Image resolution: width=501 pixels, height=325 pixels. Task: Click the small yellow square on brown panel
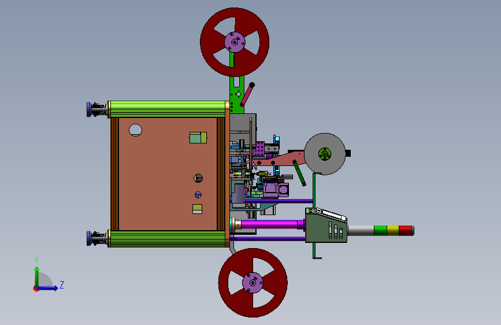pos(197,208)
